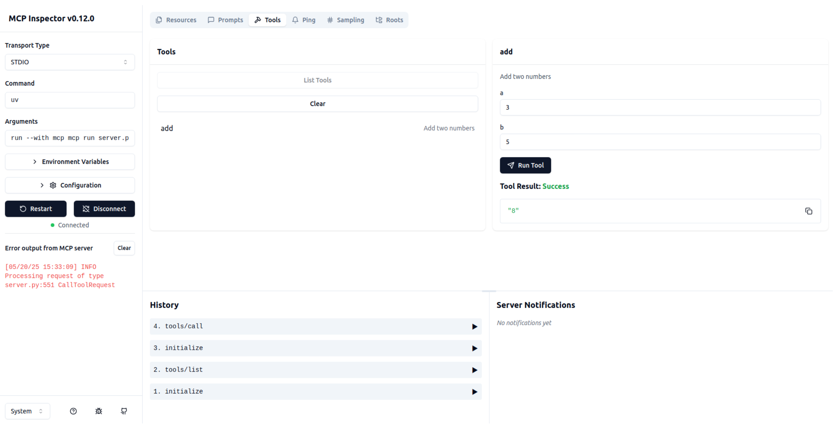Image resolution: width=835 pixels, height=434 pixels.
Task: Expand the 4. tools/call history entry
Action: click(x=315, y=326)
